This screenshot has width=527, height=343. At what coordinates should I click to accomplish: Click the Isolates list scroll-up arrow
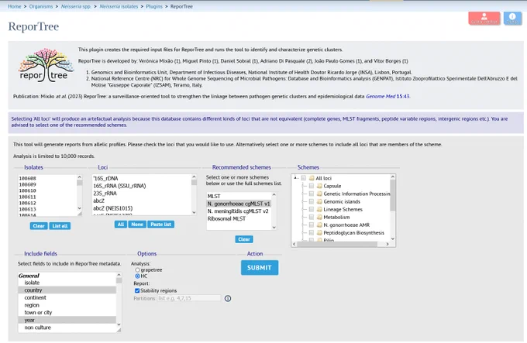(x=79, y=177)
